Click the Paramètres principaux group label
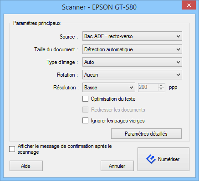This screenshot has width=199, height=181. (x=37, y=23)
